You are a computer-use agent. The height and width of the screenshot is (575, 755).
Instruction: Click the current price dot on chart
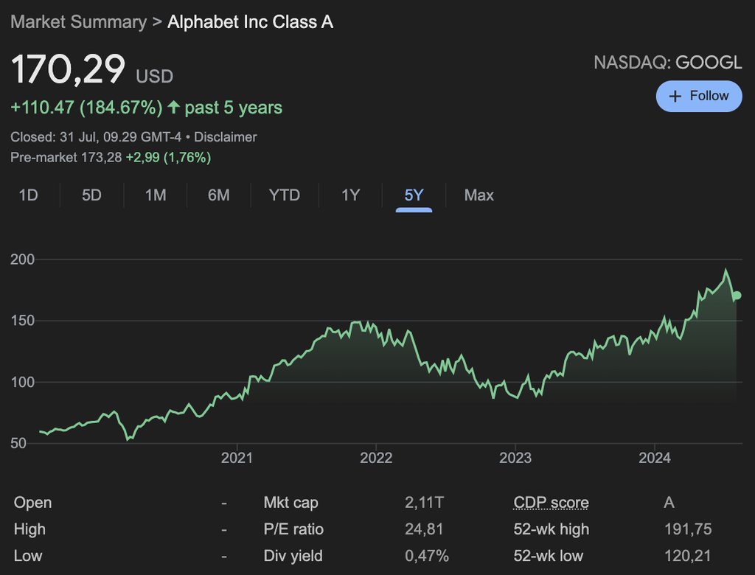[x=737, y=296]
